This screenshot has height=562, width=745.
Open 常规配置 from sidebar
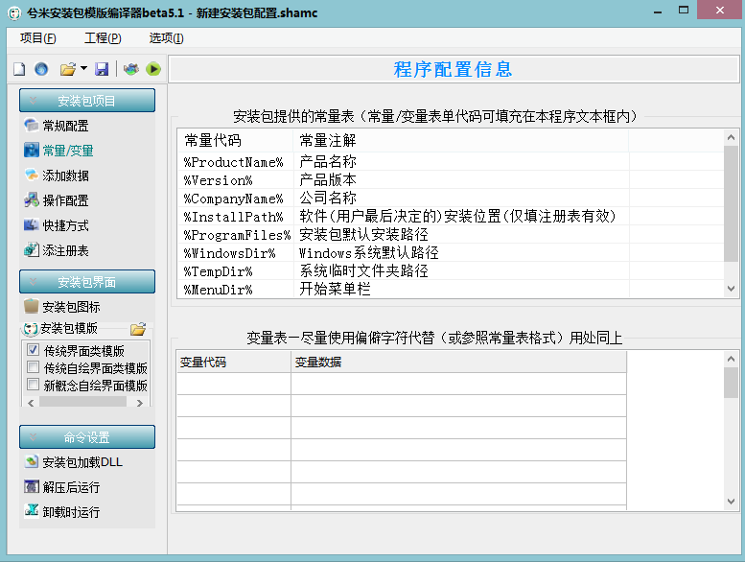pyautogui.click(x=65, y=126)
